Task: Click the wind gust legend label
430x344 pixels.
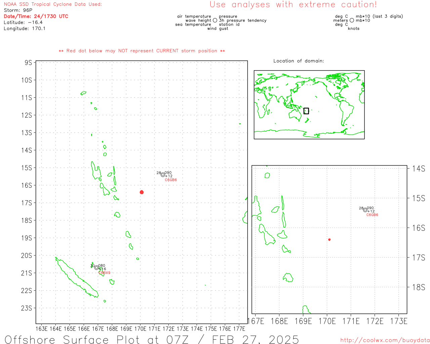Action: (218, 28)
